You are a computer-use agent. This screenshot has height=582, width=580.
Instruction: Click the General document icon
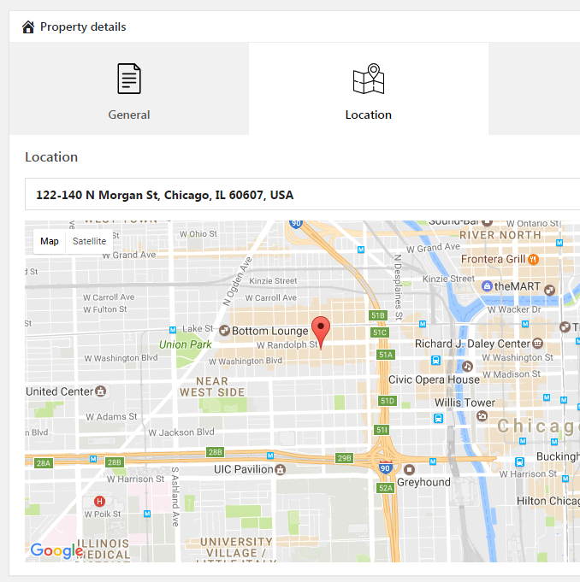tap(129, 79)
